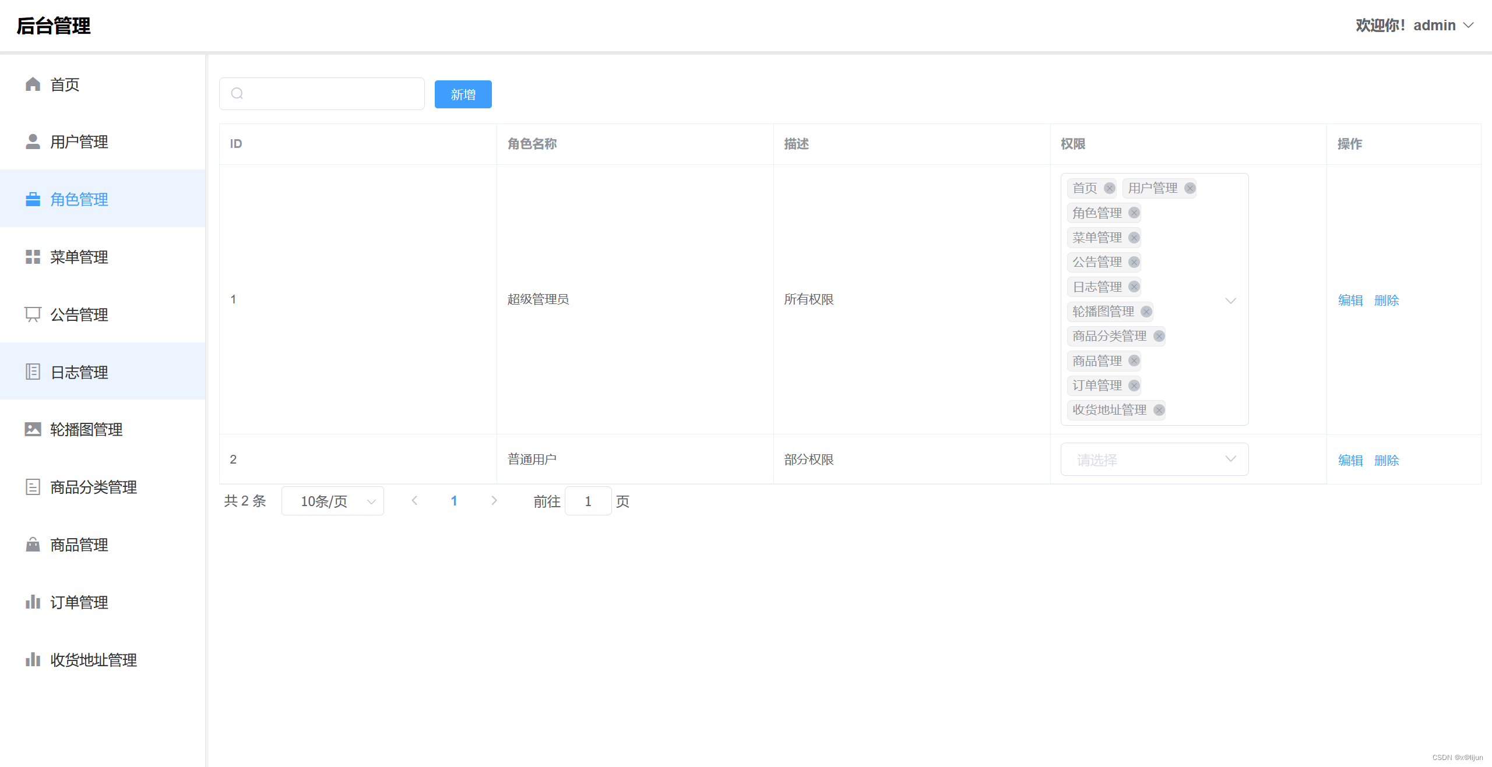Focus the 前往 page number input
The image size is (1492, 767).
pos(588,501)
